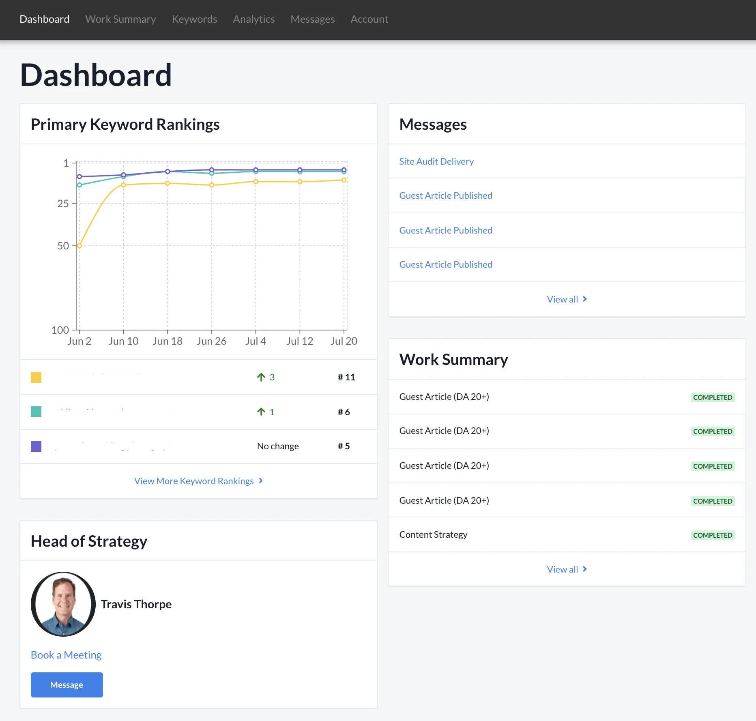
Task: Click the chevron in Messages View all
Action: click(x=584, y=299)
